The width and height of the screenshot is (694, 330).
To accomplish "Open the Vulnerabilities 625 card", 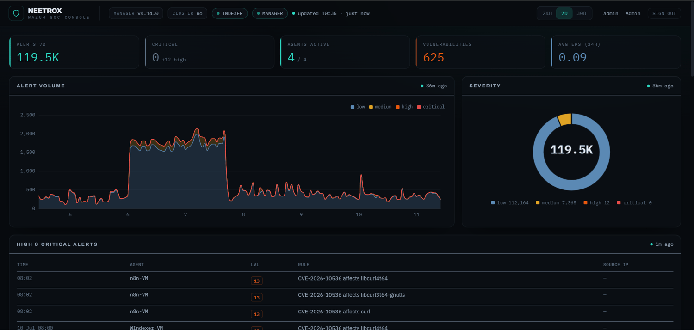I will (x=480, y=52).
